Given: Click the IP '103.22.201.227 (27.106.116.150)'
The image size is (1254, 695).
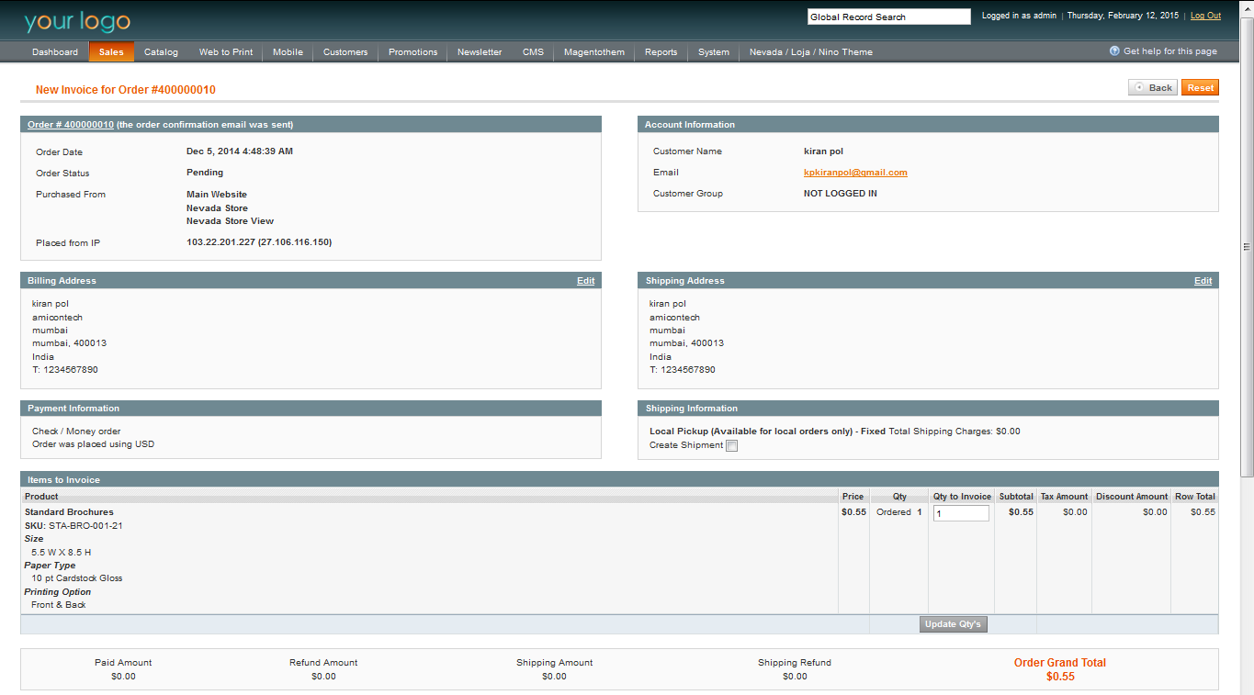Looking at the screenshot, I should pos(259,242).
